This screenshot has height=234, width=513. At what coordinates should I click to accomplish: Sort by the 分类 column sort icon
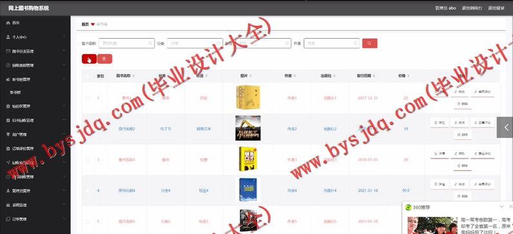coord(168,76)
